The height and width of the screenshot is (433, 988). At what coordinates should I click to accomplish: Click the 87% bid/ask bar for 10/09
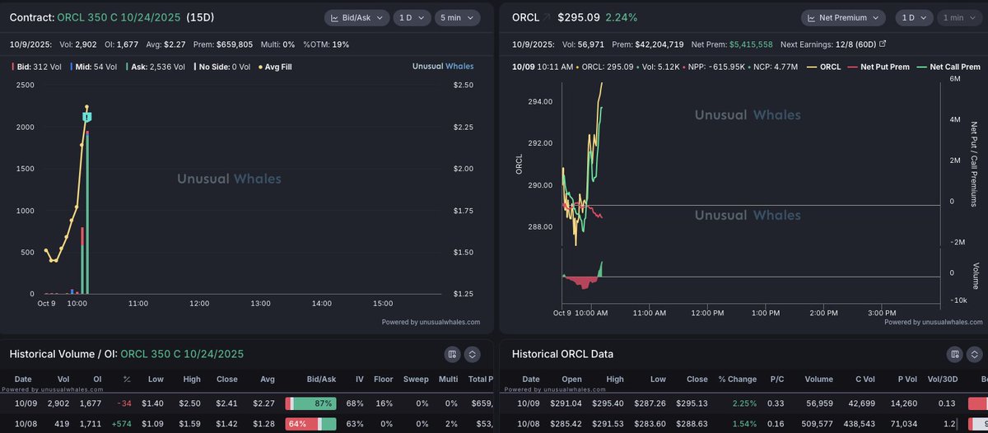tap(310, 403)
